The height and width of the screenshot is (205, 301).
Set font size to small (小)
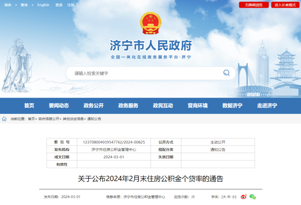[234, 197]
